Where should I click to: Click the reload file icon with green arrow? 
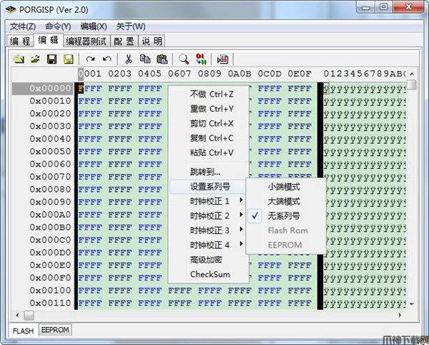coord(35,59)
